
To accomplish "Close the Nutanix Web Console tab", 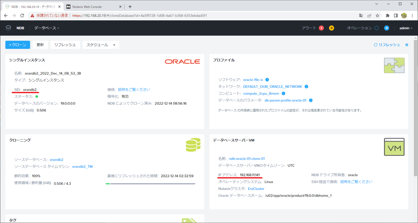I will [x=120, y=7].
